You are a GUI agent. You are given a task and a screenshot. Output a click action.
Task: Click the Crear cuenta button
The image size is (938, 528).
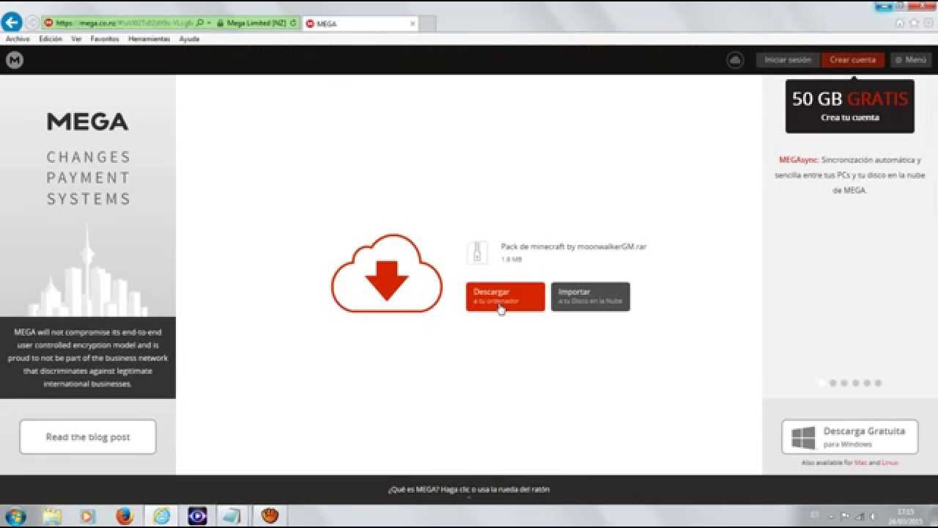tap(853, 60)
